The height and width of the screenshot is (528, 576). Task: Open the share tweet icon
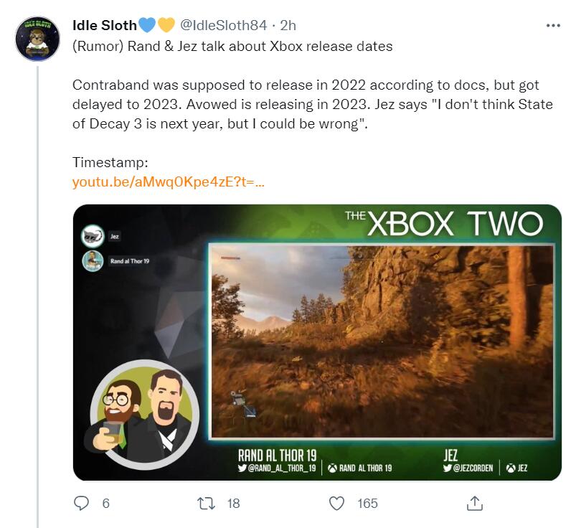coord(474,503)
